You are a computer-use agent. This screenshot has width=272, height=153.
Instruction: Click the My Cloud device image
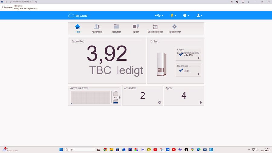(x=162, y=64)
